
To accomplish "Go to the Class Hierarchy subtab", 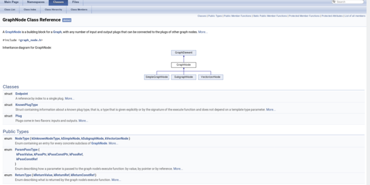I will click(x=54, y=9).
